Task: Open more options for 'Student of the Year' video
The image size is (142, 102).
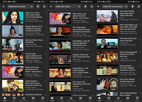Action: coord(93,55)
